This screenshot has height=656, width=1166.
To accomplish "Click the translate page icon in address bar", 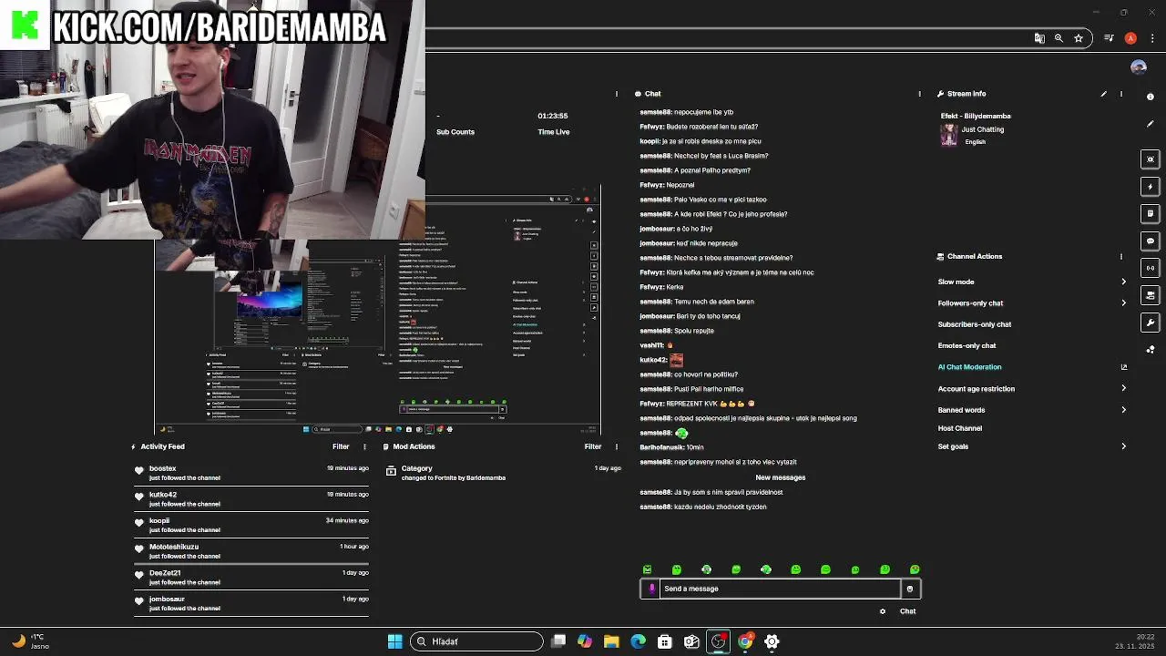I will click(x=1039, y=38).
